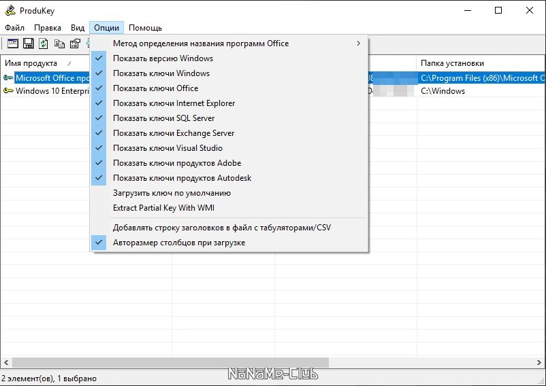Click the horizontal scrollbar left arrow
The height and width of the screenshot is (386, 546).
pos(6,363)
